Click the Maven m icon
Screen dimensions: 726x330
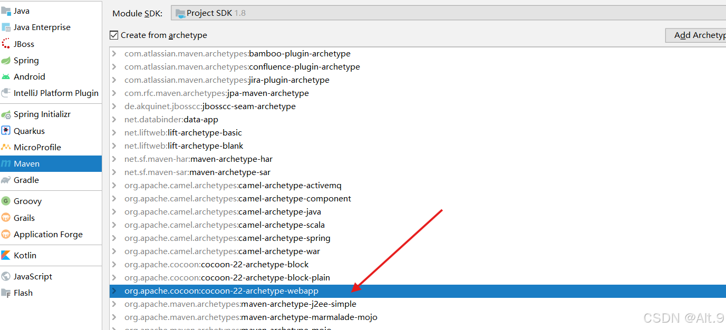coord(6,164)
